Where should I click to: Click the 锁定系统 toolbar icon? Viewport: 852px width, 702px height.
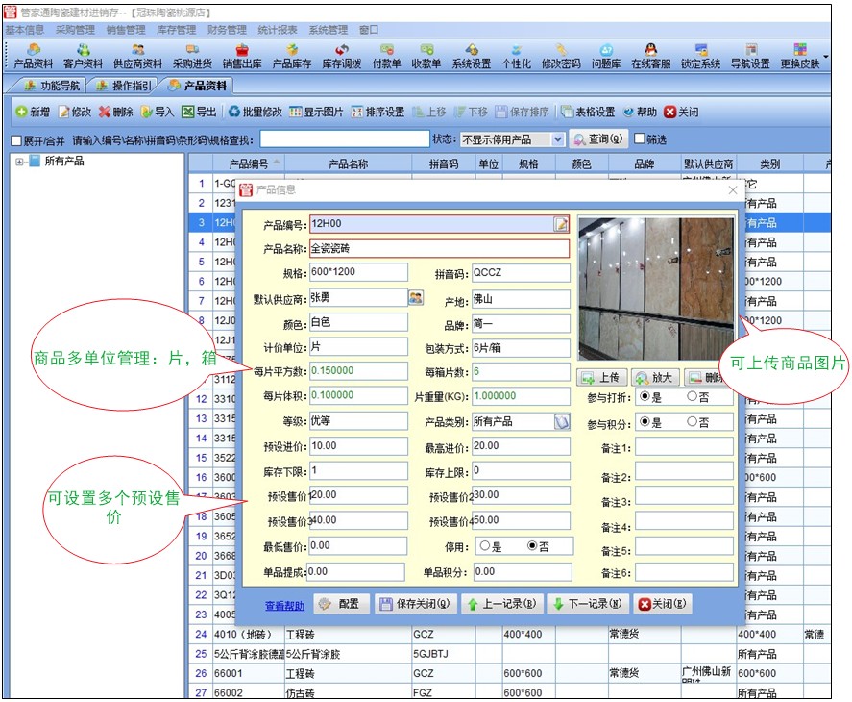700,56
